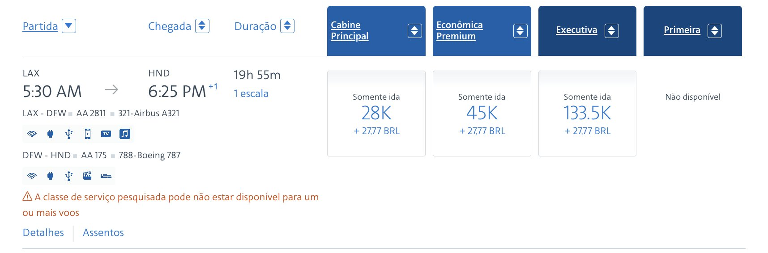
Task: Click the power outlet icon under LAX - DFW
Action: (50, 134)
